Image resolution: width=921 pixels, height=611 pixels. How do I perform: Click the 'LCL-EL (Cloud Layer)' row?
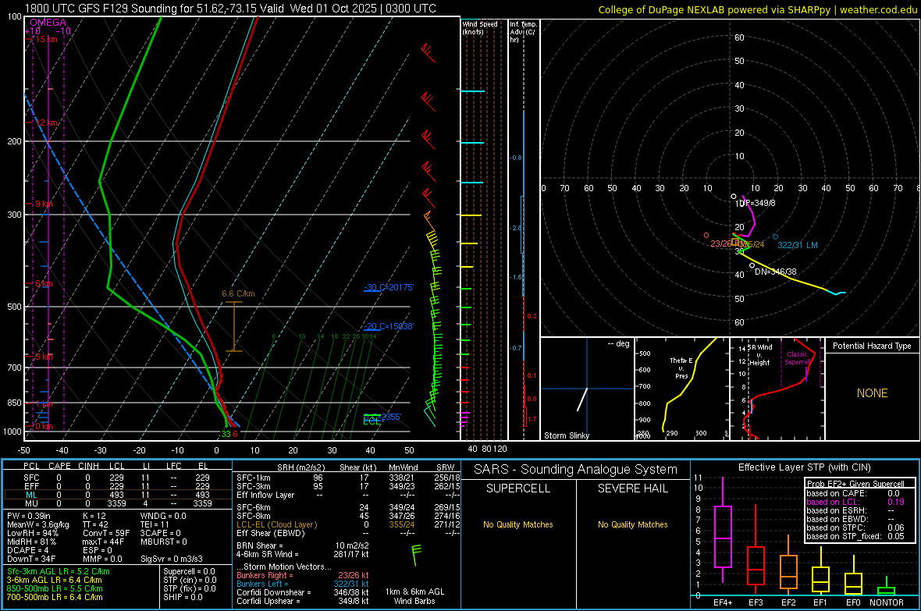coord(348,524)
